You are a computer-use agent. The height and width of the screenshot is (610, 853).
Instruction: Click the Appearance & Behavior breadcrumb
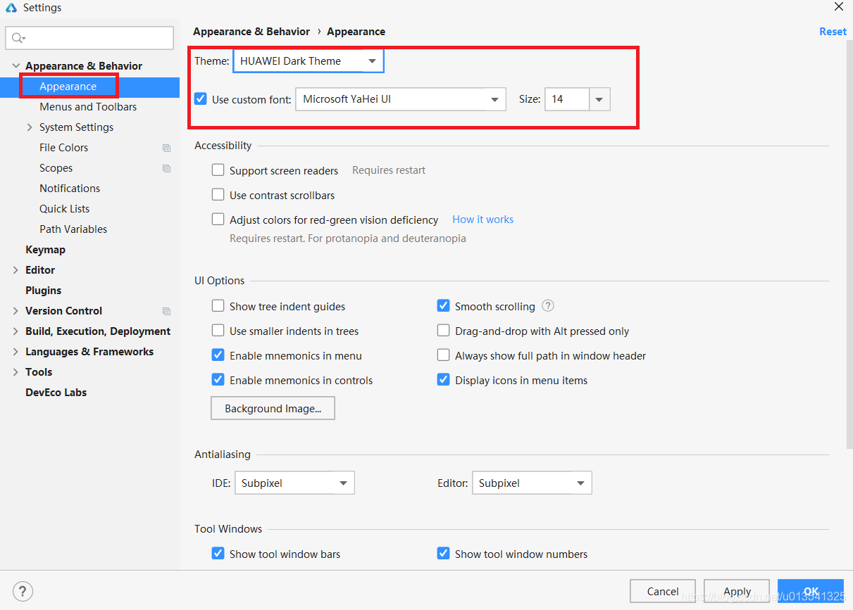(251, 32)
